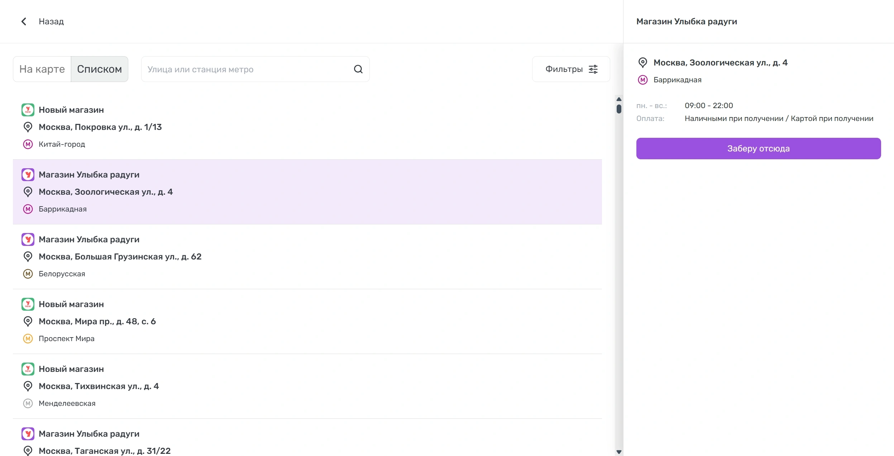Select the Списком view tab

[x=99, y=69]
